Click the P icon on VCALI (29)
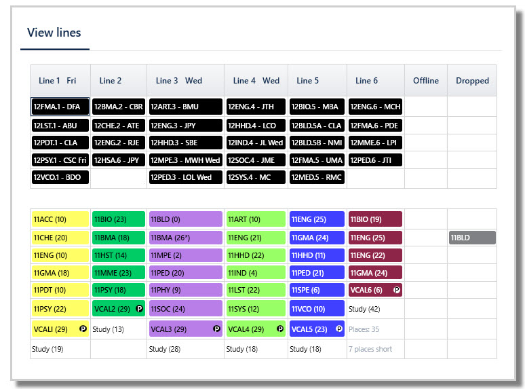The height and width of the screenshot is (389, 525). click(x=83, y=329)
